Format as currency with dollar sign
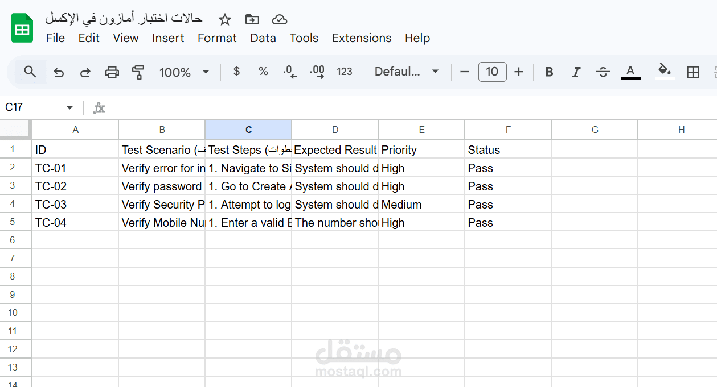This screenshot has width=717, height=387. pyautogui.click(x=237, y=72)
